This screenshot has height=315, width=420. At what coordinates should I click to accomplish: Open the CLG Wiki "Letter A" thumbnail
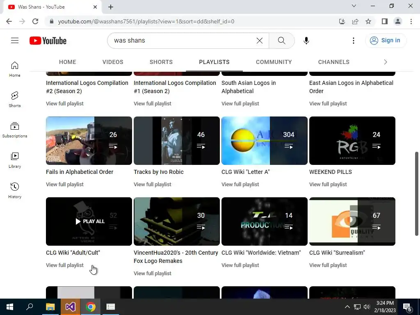click(265, 141)
